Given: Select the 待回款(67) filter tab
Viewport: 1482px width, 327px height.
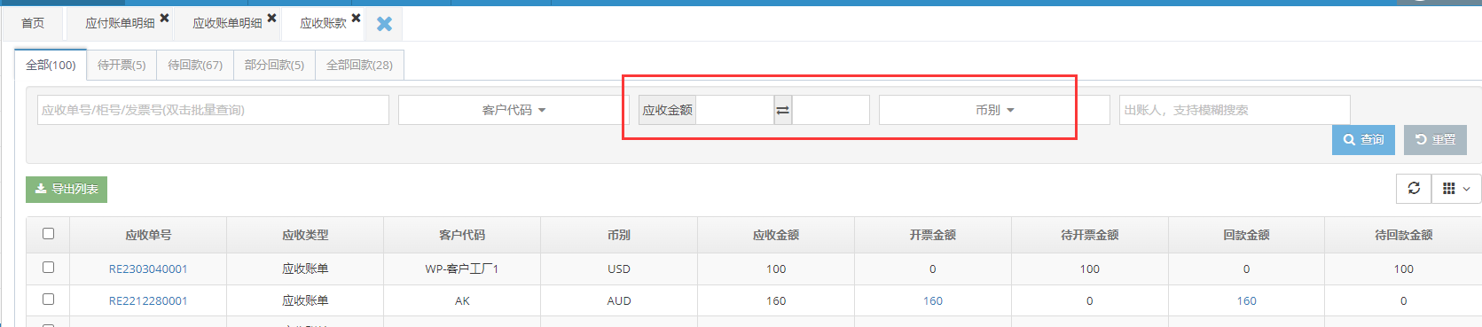Looking at the screenshot, I should click(195, 65).
